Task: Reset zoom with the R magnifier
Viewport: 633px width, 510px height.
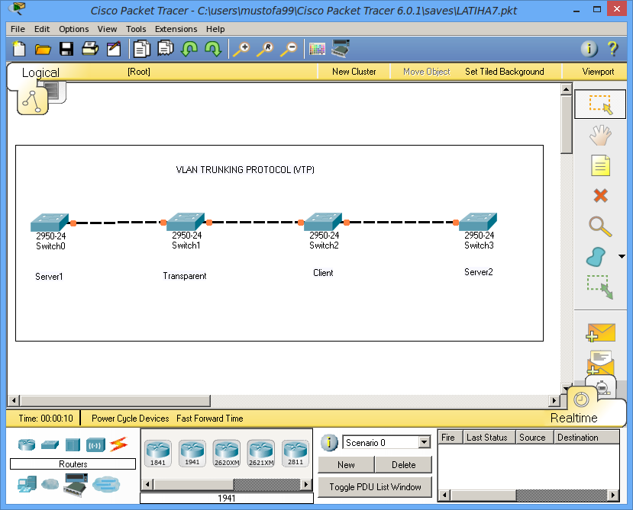Action: 265,50
